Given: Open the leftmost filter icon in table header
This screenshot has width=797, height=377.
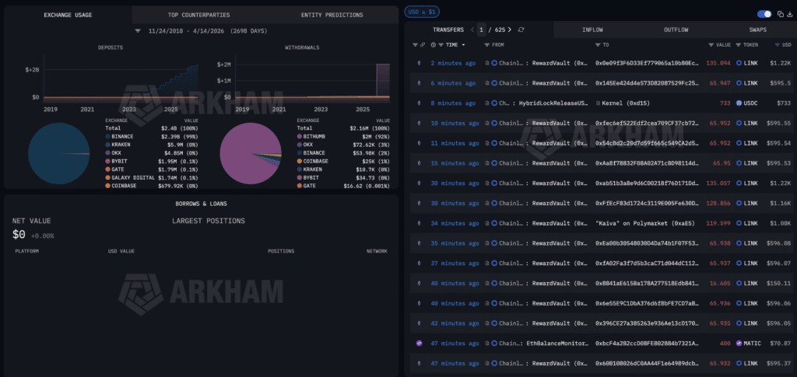Looking at the screenshot, I should click(415, 45).
